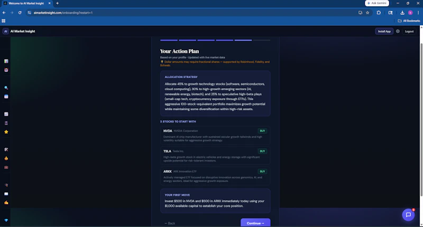
Task: Click the page vertical scrollbar
Action: coord(421,119)
